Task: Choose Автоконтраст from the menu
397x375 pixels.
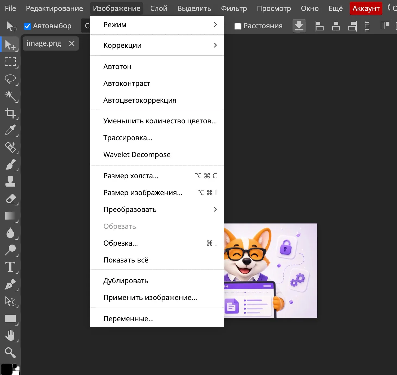Action: coord(157,83)
